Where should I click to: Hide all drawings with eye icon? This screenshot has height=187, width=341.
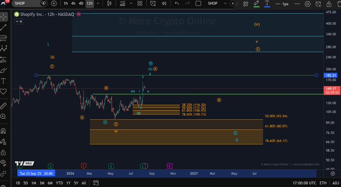4,162
